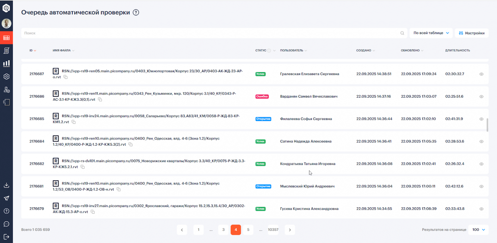Viewport: 497px width, 243px height.
Task: Open the settings gear in sidebar
Action: (6, 77)
